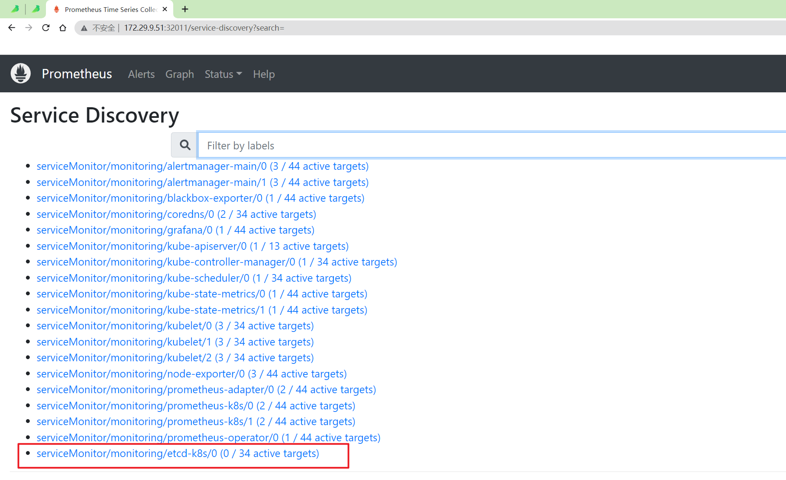Click the magnifier search icon
The image size is (786, 480).
point(185,145)
